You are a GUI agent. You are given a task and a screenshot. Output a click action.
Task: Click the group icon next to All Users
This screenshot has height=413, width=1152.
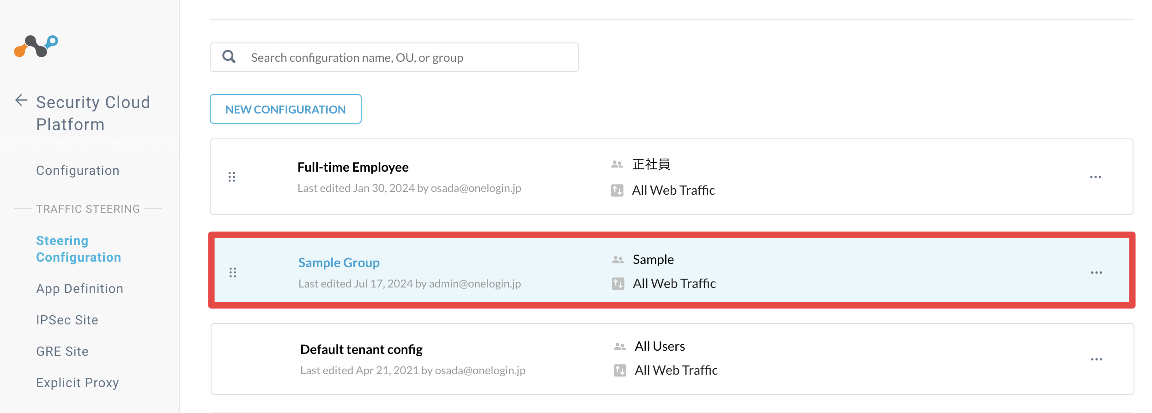click(x=620, y=347)
